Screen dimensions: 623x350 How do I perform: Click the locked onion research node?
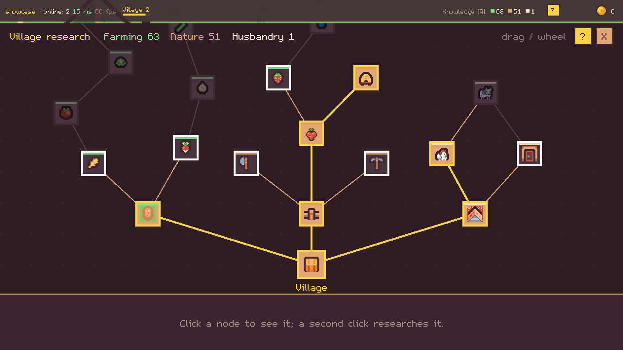click(x=202, y=87)
